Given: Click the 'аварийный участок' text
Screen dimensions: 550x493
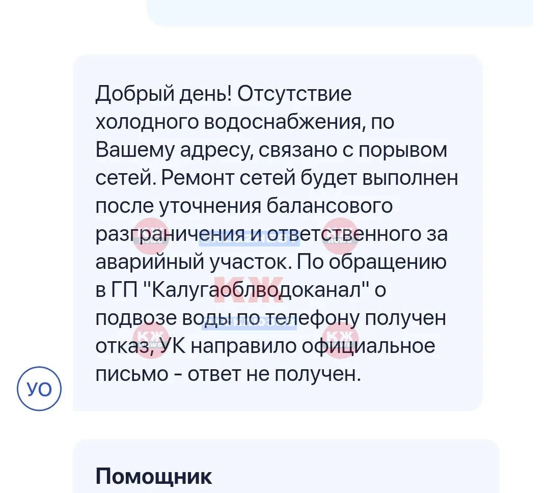Looking at the screenshot, I should pyautogui.click(x=194, y=262).
